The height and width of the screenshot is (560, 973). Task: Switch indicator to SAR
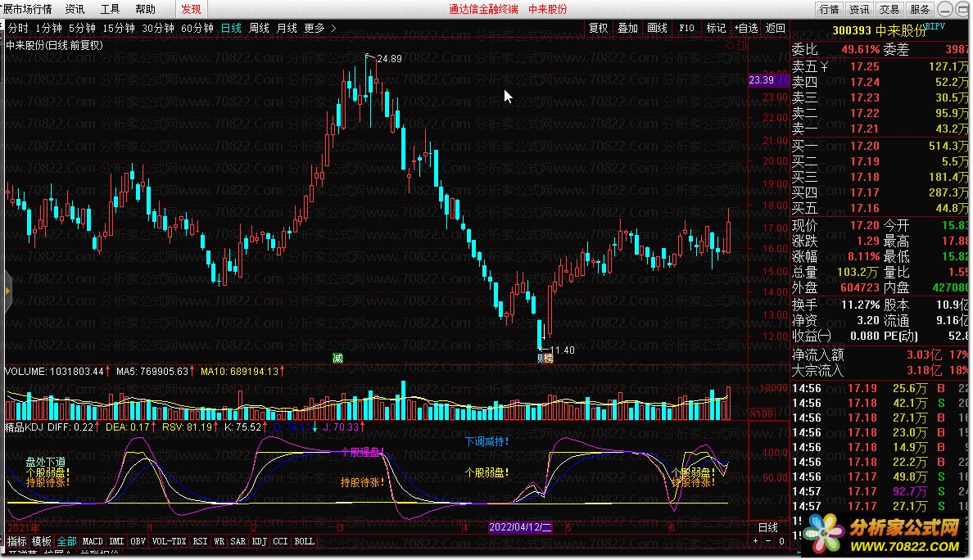tap(238, 541)
